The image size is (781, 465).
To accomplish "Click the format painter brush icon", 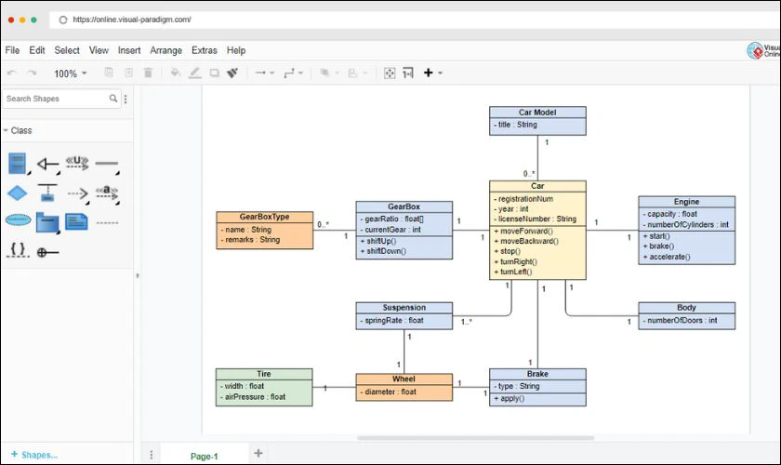I will click(232, 73).
